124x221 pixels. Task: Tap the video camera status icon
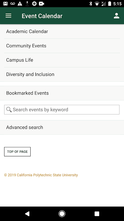[42, 4]
